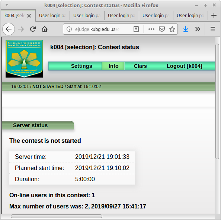Open the Clars menu item
This screenshot has width=221, height=220.
point(140,66)
